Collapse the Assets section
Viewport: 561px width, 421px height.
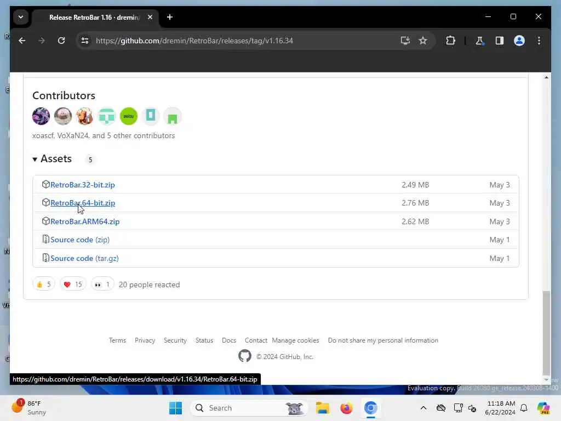(52, 159)
